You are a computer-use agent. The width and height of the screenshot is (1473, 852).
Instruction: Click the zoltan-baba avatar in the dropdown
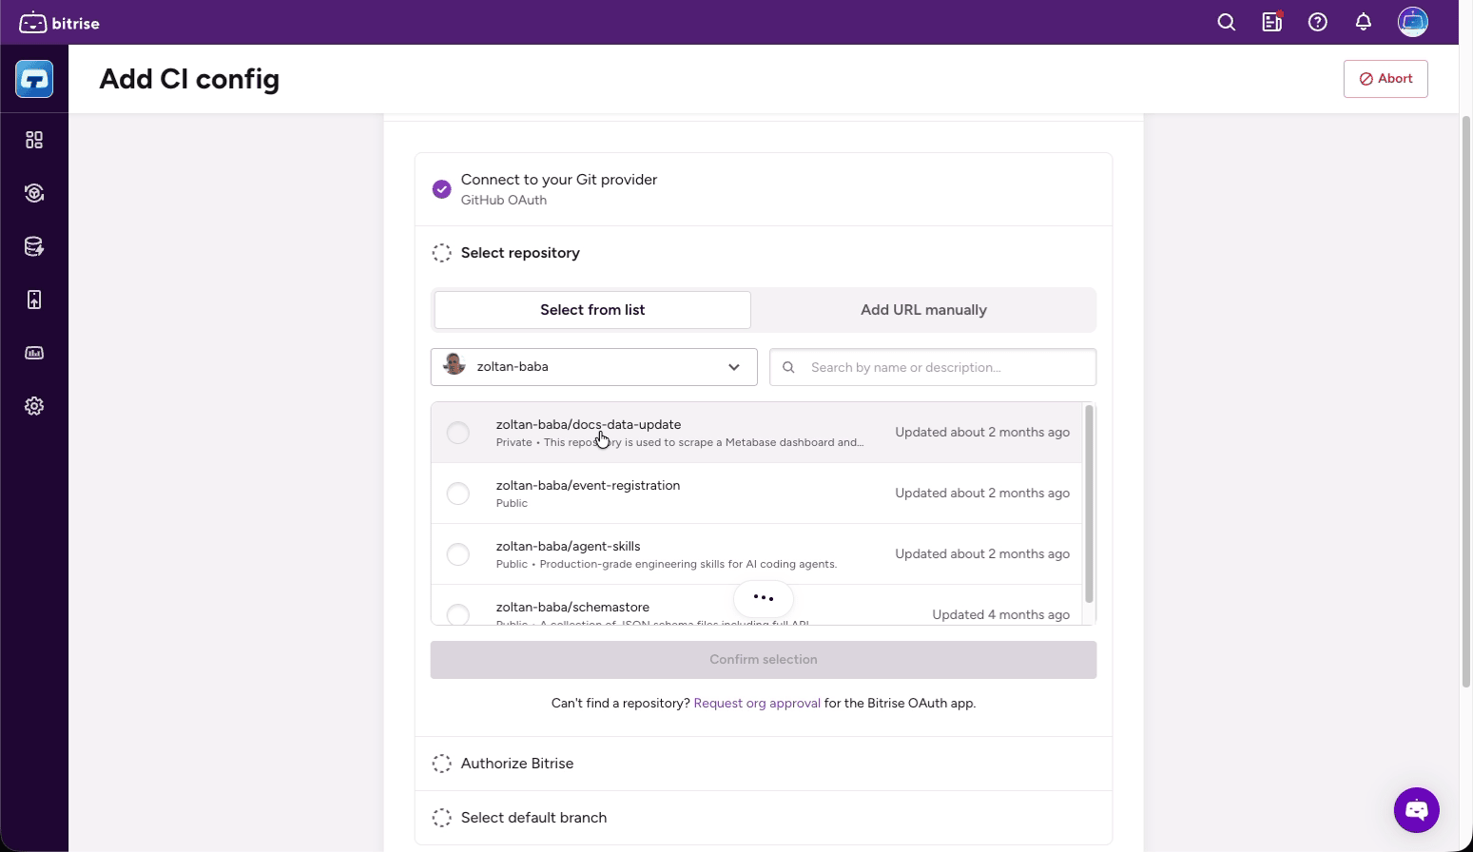click(x=455, y=365)
